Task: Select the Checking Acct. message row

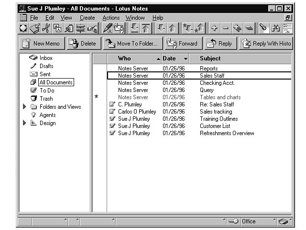Action: 214,83
